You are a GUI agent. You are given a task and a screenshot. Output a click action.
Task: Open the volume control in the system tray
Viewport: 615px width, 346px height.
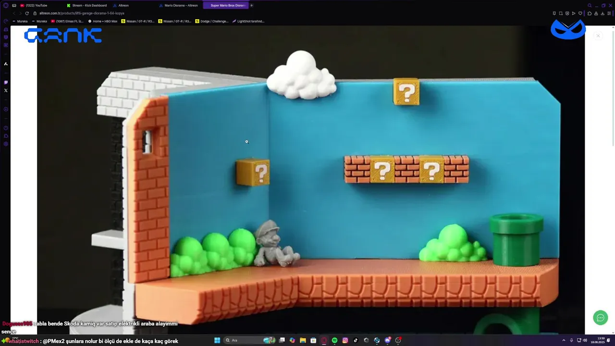click(x=585, y=340)
